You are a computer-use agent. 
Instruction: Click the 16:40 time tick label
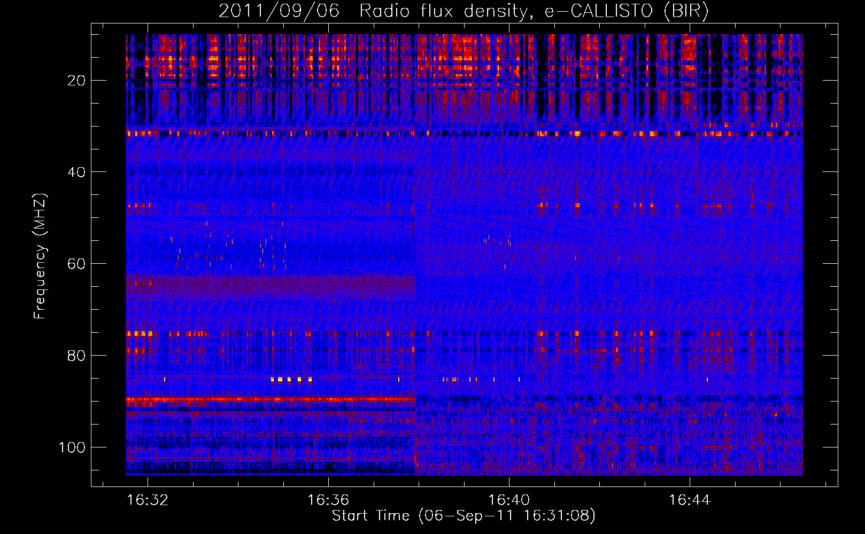(509, 500)
